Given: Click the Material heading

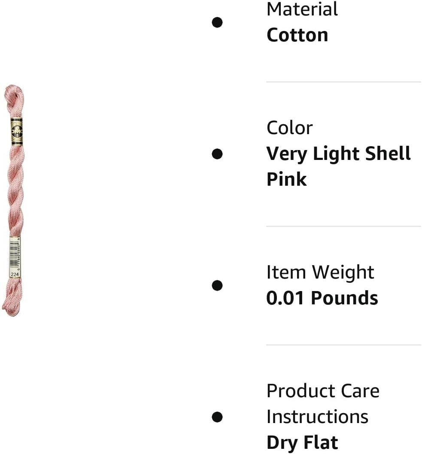Looking at the screenshot, I should [x=302, y=9].
